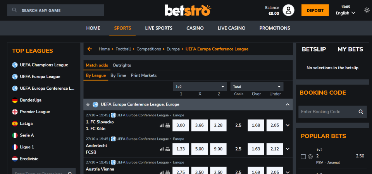Screen dimensions: 372x174
Task: Expand more markets for Anderlecht vs FCSB
Action: (288, 149)
